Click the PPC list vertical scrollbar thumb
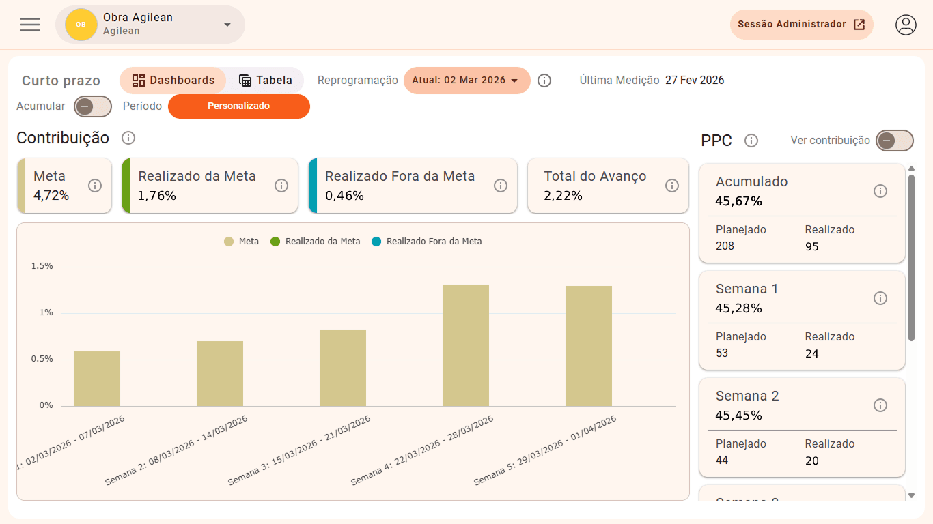933x524 pixels. click(x=911, y=258)
